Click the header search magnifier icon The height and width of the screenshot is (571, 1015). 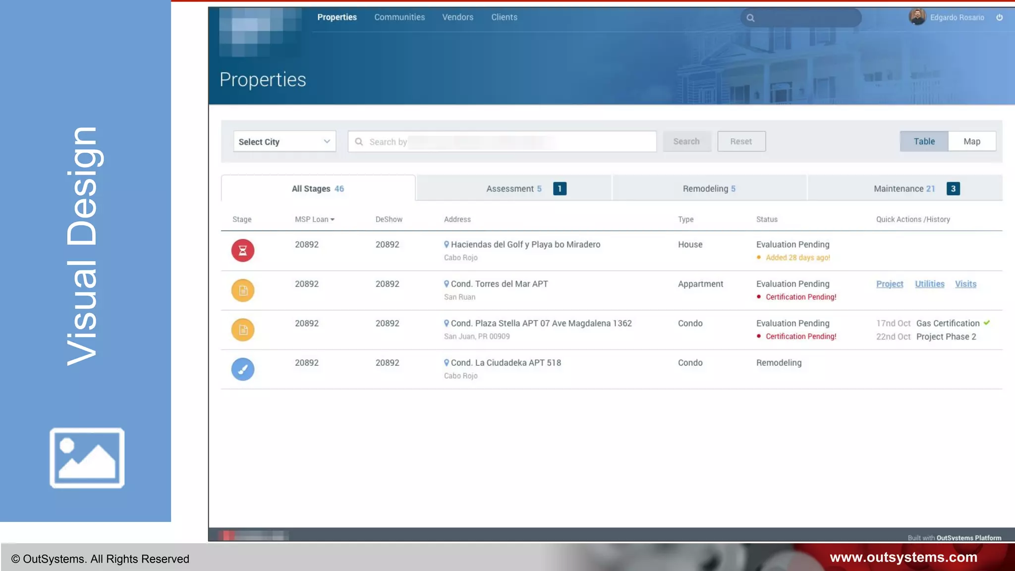[750, 18]
